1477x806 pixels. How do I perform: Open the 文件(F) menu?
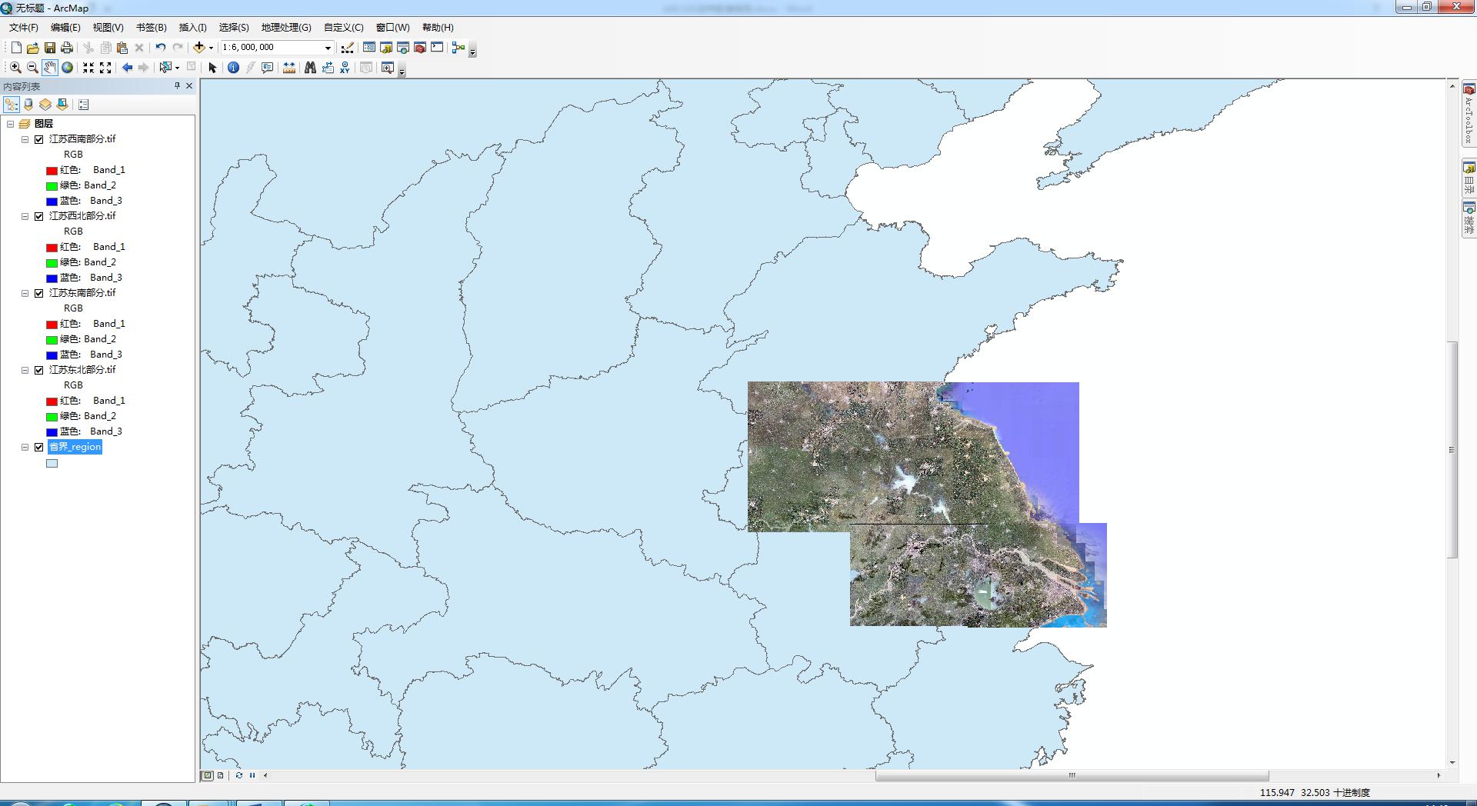click(x=24, y=28)
